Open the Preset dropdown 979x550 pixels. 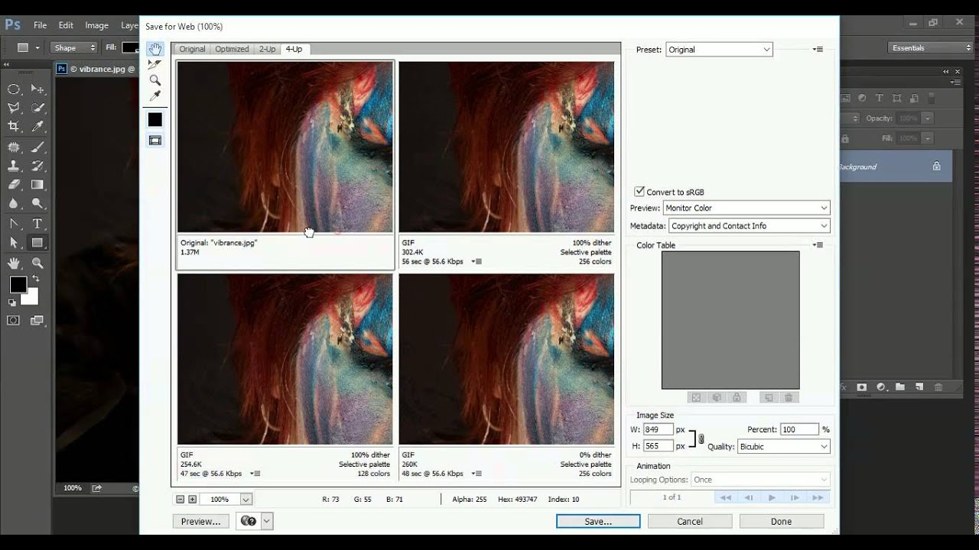pyautogui.click(x=719, y=50)
